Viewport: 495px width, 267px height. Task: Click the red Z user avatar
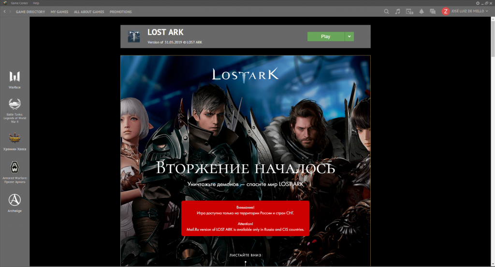click(x=445, y=12)
